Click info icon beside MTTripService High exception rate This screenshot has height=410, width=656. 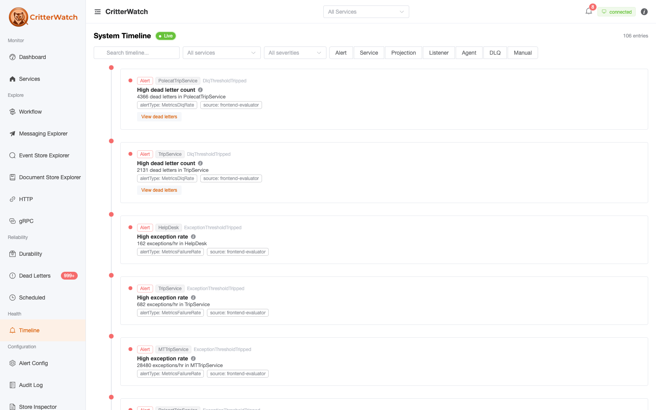193,358
